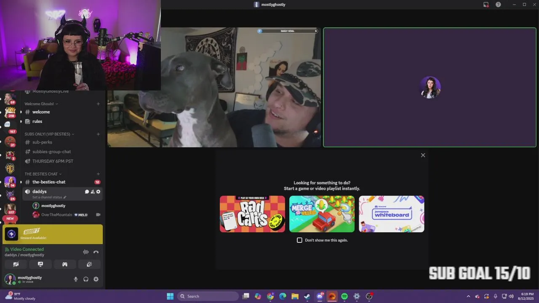539x303 pixels.
Task: Click the Video Connected status text
Action: [27, 250]
